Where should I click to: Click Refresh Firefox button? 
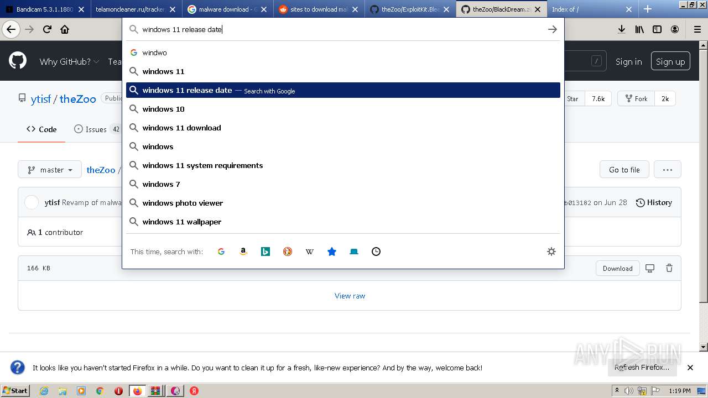(x=642, y=367)
